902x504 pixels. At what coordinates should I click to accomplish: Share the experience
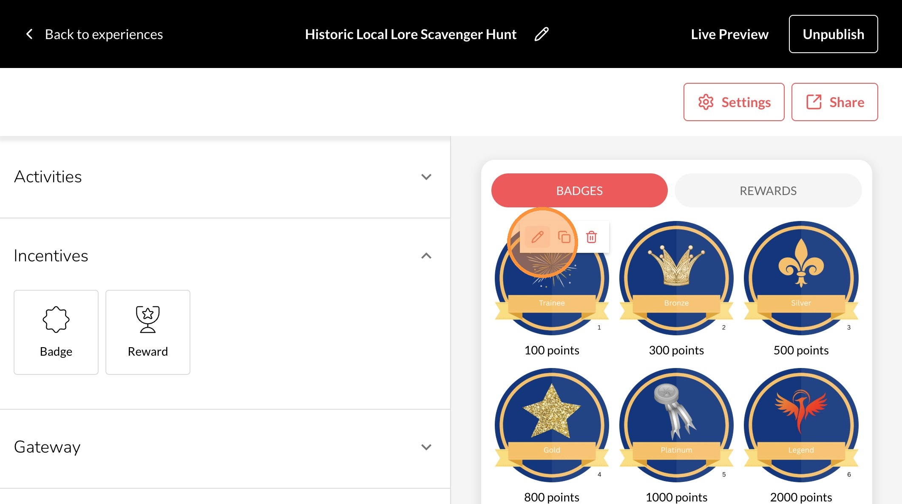point(834,102)
